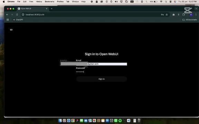Open Google Chrome from the dock

tap(73, 121)
